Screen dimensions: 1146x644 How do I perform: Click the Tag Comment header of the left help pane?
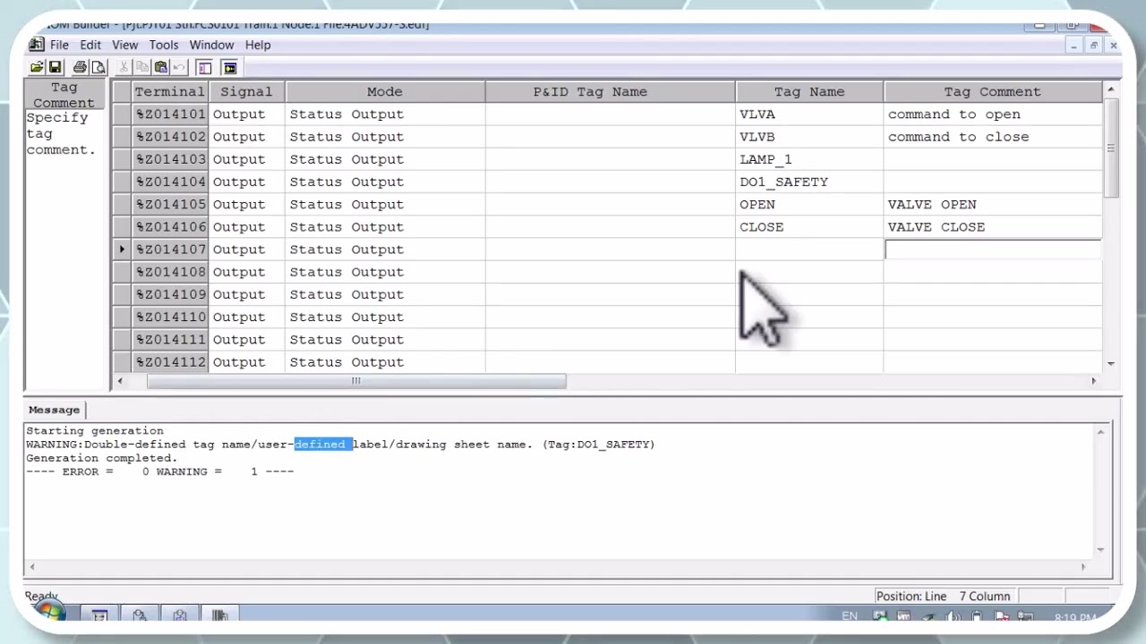[64, 95]
